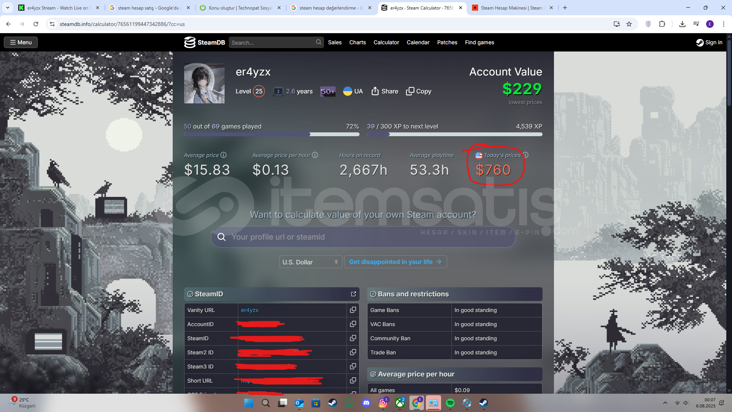
Task: Click the er4yzx profile avatar
Action: point(204,83)
